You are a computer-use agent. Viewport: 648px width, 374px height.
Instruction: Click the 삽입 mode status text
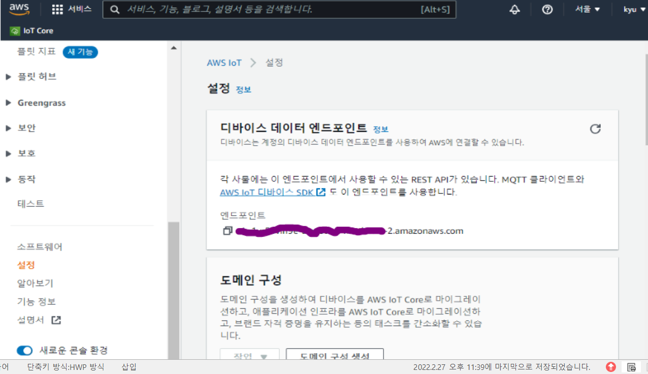pos(129,367)
